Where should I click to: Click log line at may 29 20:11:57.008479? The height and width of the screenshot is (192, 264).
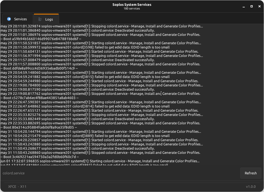click(x=78, y=60)
